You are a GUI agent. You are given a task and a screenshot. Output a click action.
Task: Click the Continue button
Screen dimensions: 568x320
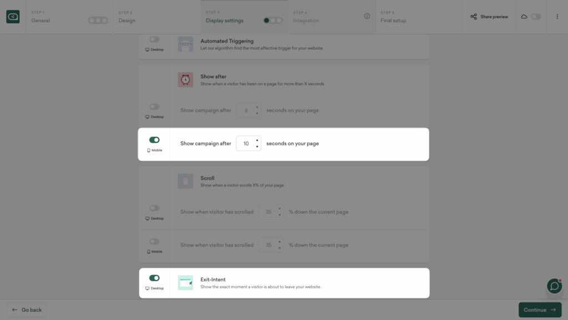tap(540, 309)
